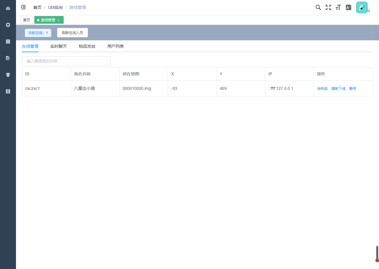Click the document edit icon in sidebar
Screen dimensions: 379x269
click(x=8, y=58)
